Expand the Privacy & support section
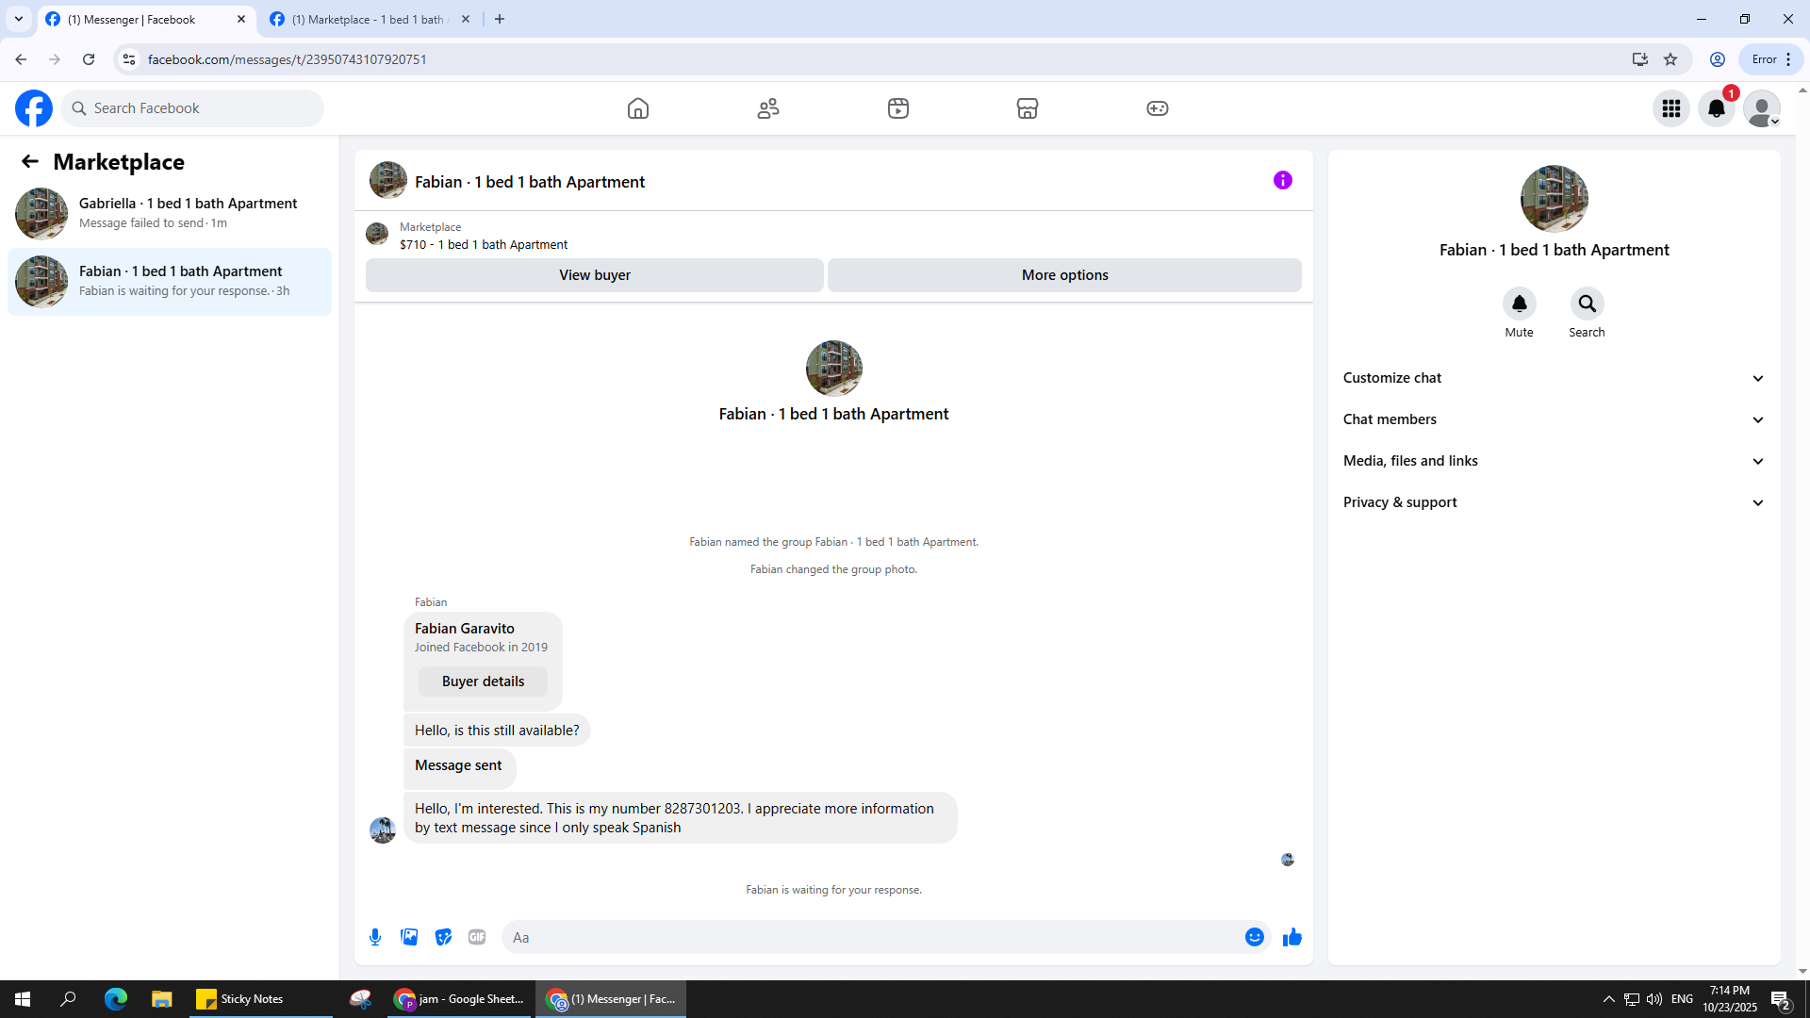1810x1018 pixels. (x=1553, y=502)
